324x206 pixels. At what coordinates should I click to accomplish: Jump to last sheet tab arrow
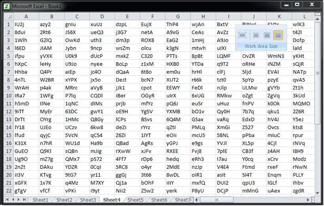coord(25,200)
